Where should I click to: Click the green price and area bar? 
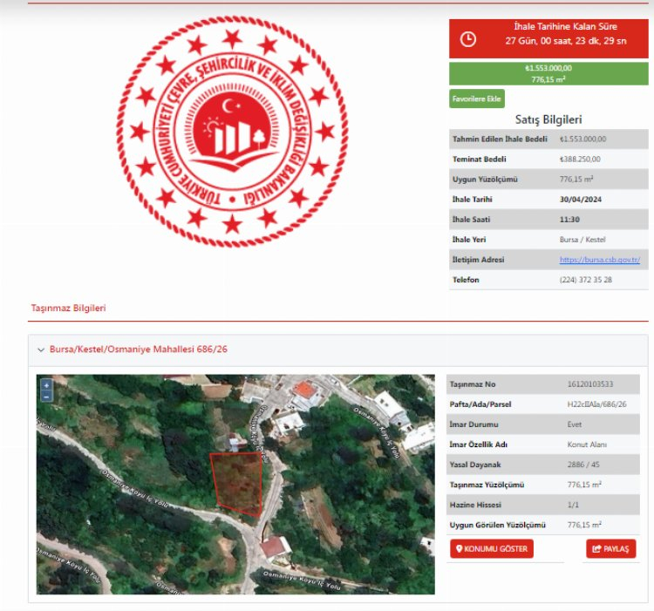[x=548, y=73]
